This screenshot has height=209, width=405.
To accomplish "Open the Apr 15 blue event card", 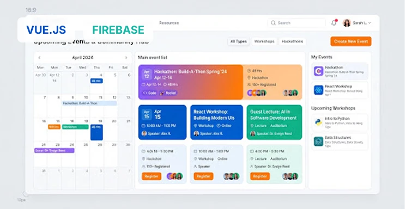I will pyautogui.click(x=162, y=122).
